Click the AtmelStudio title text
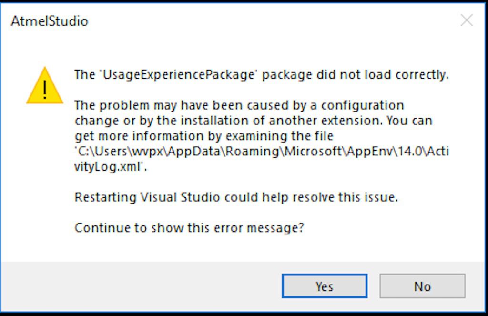 click(50, 21)
